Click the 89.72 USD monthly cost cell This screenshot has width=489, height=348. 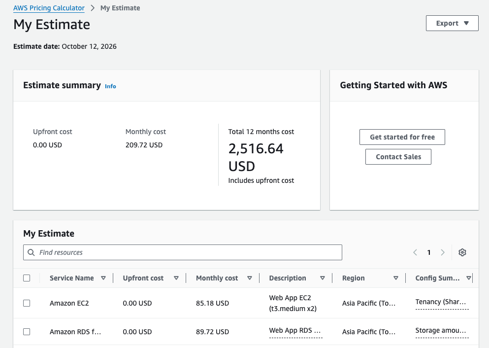[x=212, y=332]
